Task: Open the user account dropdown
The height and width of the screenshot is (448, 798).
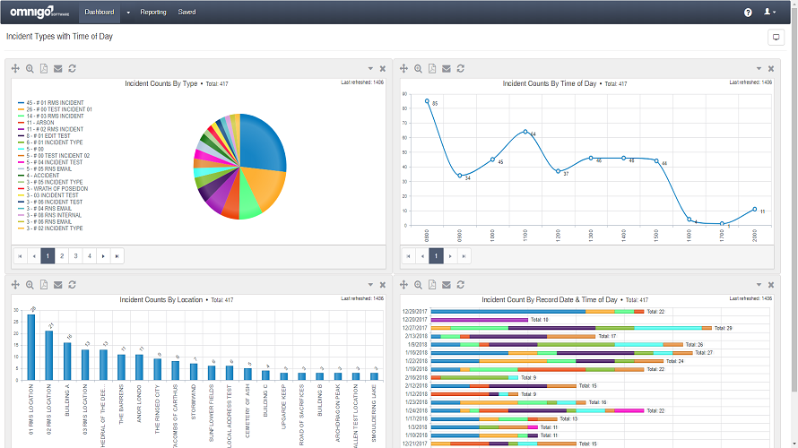Action: click(x=769, y=13)
